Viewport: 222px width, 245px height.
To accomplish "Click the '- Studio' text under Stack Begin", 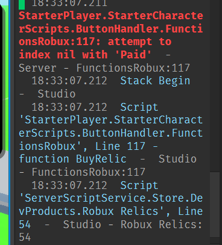I will tap(47, 94).
